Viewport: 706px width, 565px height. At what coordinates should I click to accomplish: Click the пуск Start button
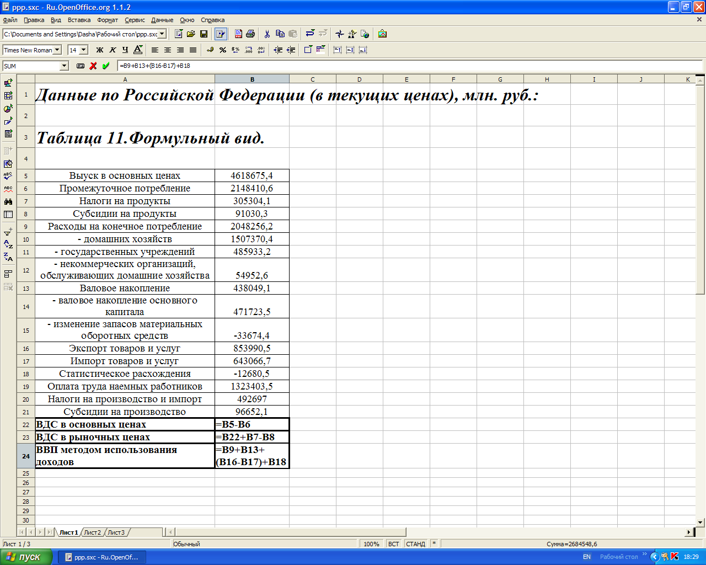click(26, 557)
